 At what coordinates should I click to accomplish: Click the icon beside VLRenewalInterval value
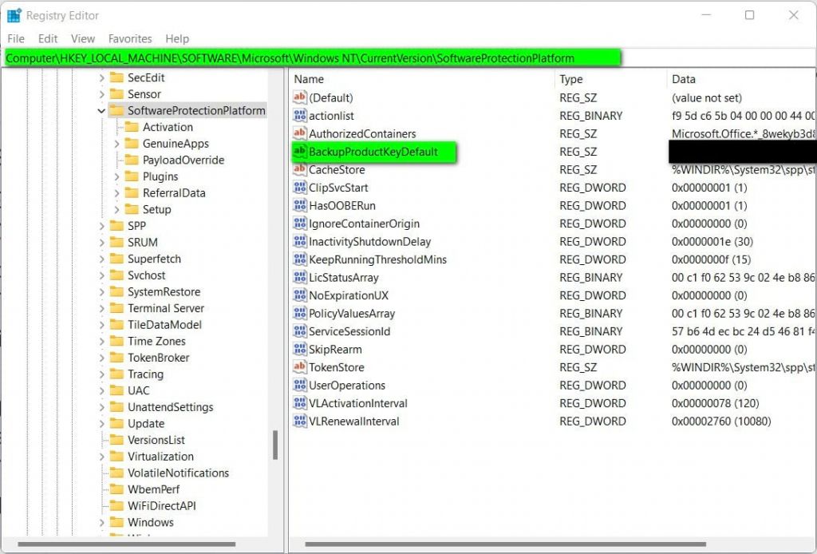tap(300, 421)
